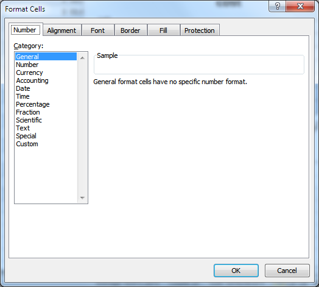The width and height of the screenshot is (319, 287).
Task: Go to the Border tab
Action: click(x=130, y=30)
